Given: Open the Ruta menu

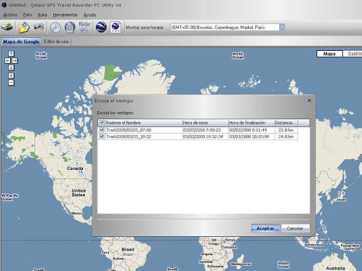Looking at the screenshot, I should pyautogui.click(x=42, y=15).
